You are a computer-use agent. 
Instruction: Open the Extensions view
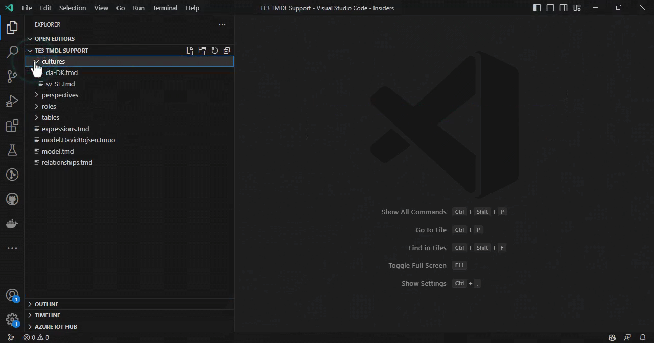point(12,126)
